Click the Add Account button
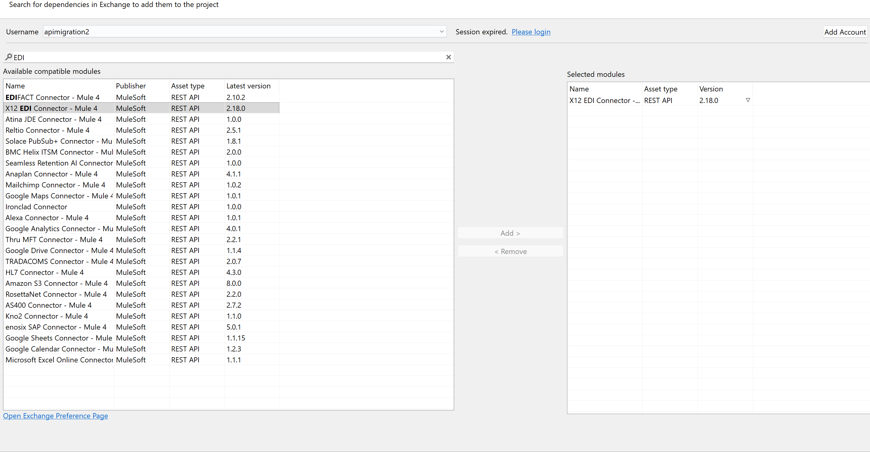This screenshot has height=452, width=870. 845,32
